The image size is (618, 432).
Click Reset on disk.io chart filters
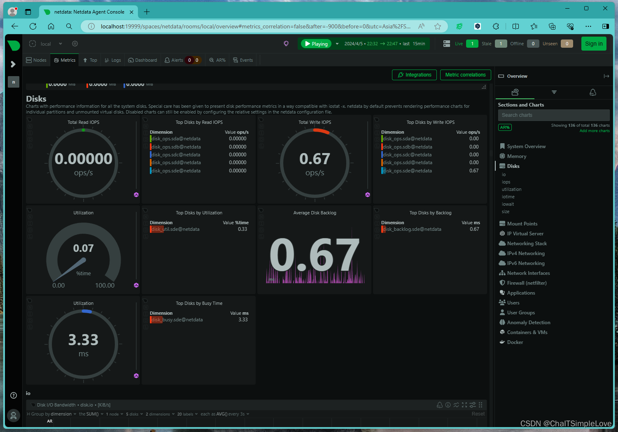click(478, 414)
